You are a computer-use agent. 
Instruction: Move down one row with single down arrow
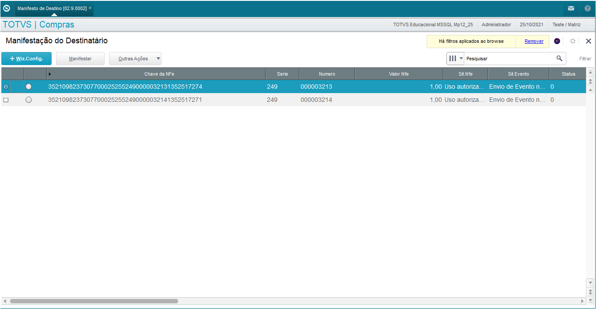coord(590,283)
